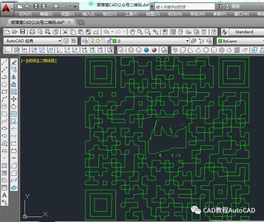The image size is (264, 222).
Task: Expand the AutoCAD 经典 workspace dropdown
Action: [60, 41]
